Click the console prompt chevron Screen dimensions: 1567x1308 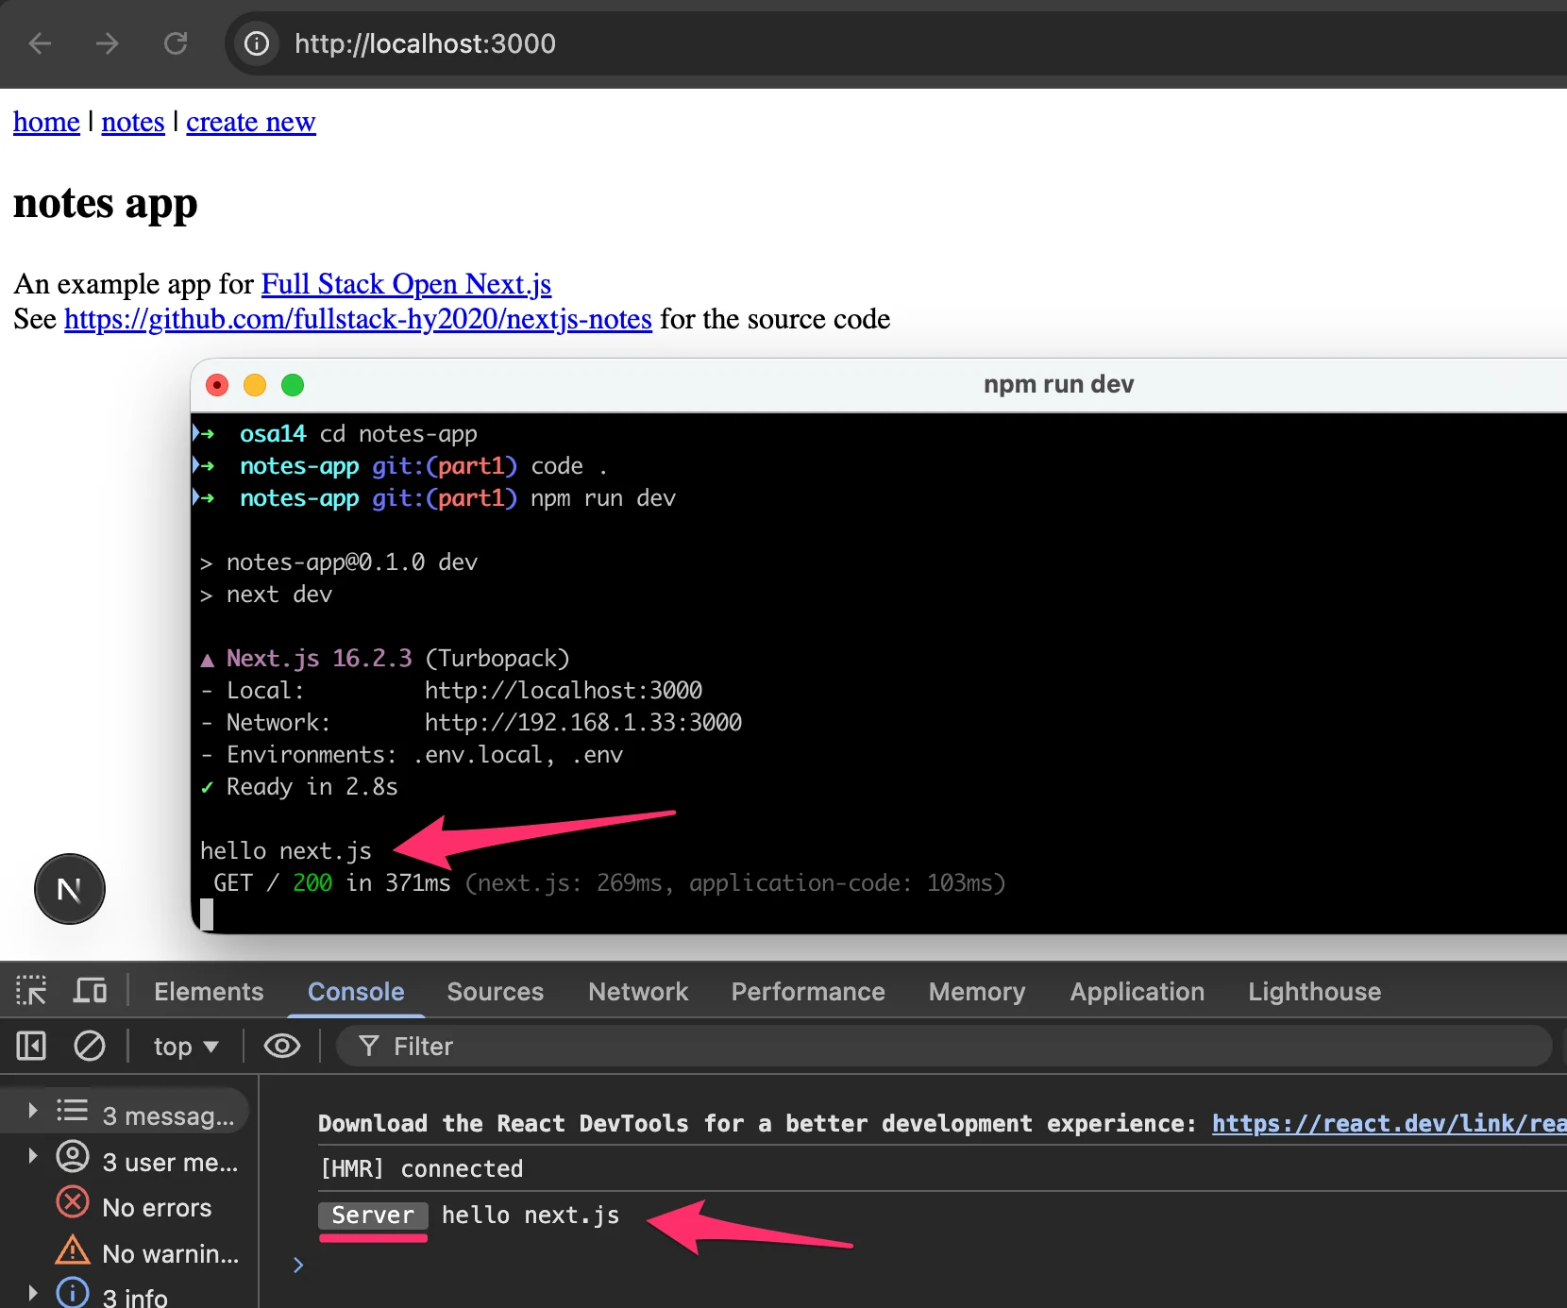(298, 1265)
